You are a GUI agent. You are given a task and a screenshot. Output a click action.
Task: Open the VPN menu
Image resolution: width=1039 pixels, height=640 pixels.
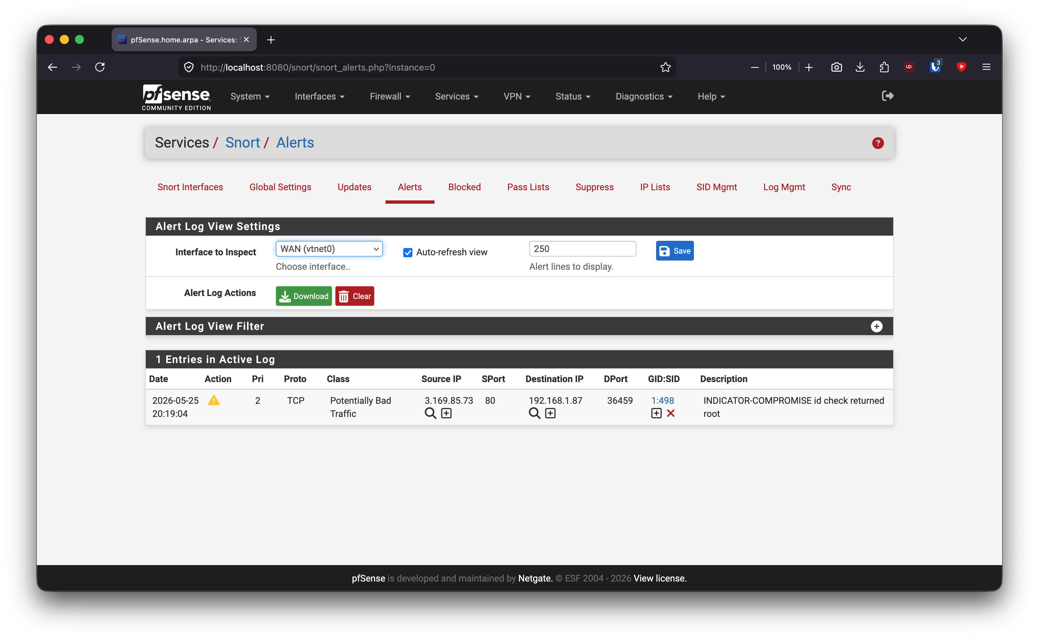click(x=517, y=97)
